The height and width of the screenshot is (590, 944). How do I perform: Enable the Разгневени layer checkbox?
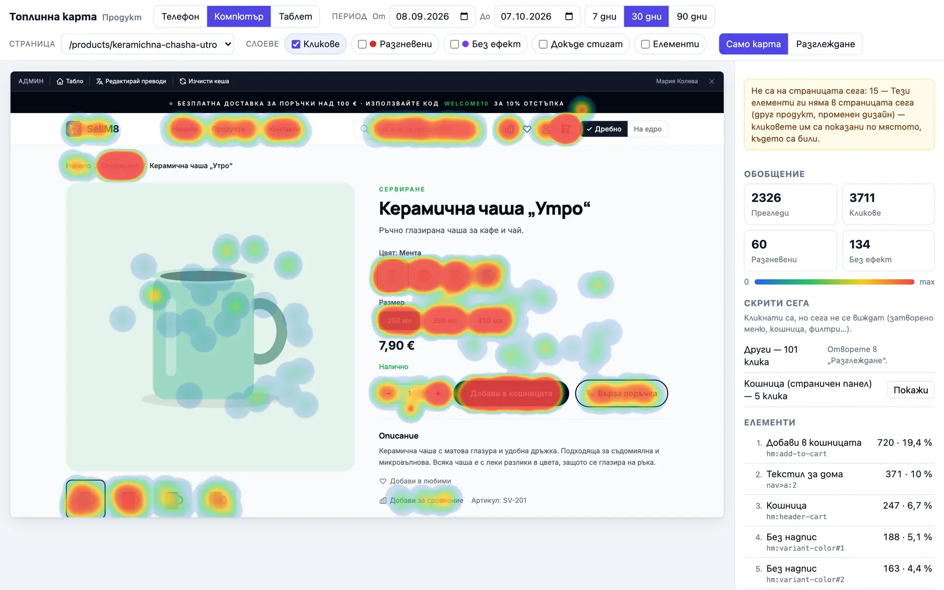[362, 44]
